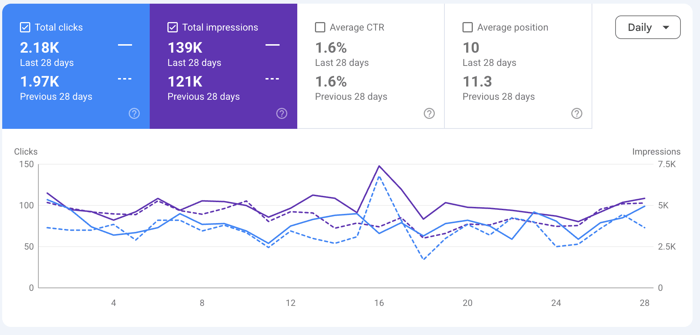Click the solid line legend in Total impressions card
Screen dimensions: 700x335
coord(273,45)
